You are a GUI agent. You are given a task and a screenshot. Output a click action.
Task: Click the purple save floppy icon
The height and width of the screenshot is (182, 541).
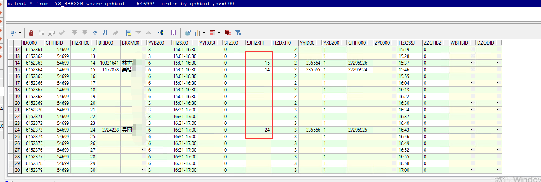pos(174,33)
